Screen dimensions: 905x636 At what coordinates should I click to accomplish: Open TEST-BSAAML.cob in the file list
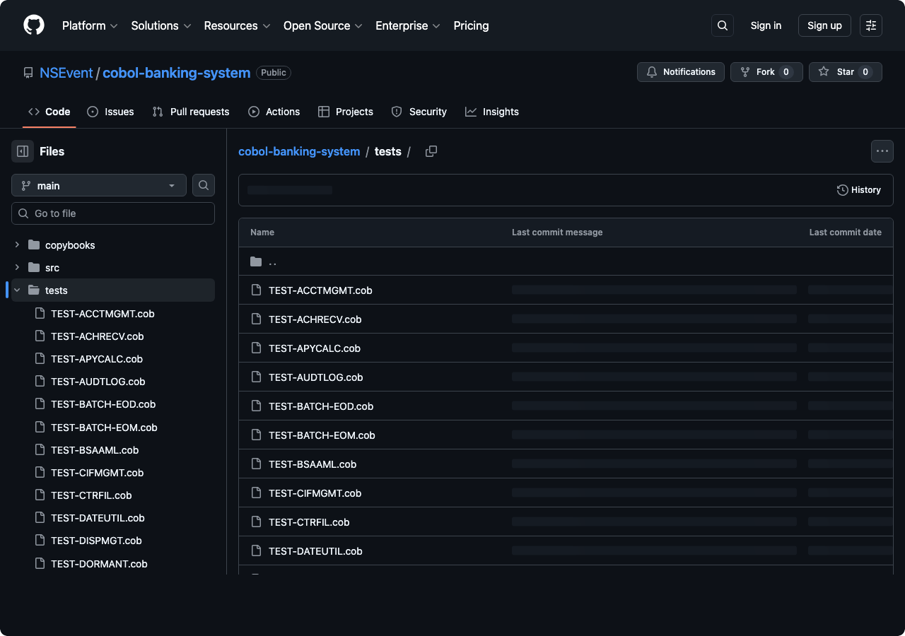click(x=312, y=464)
